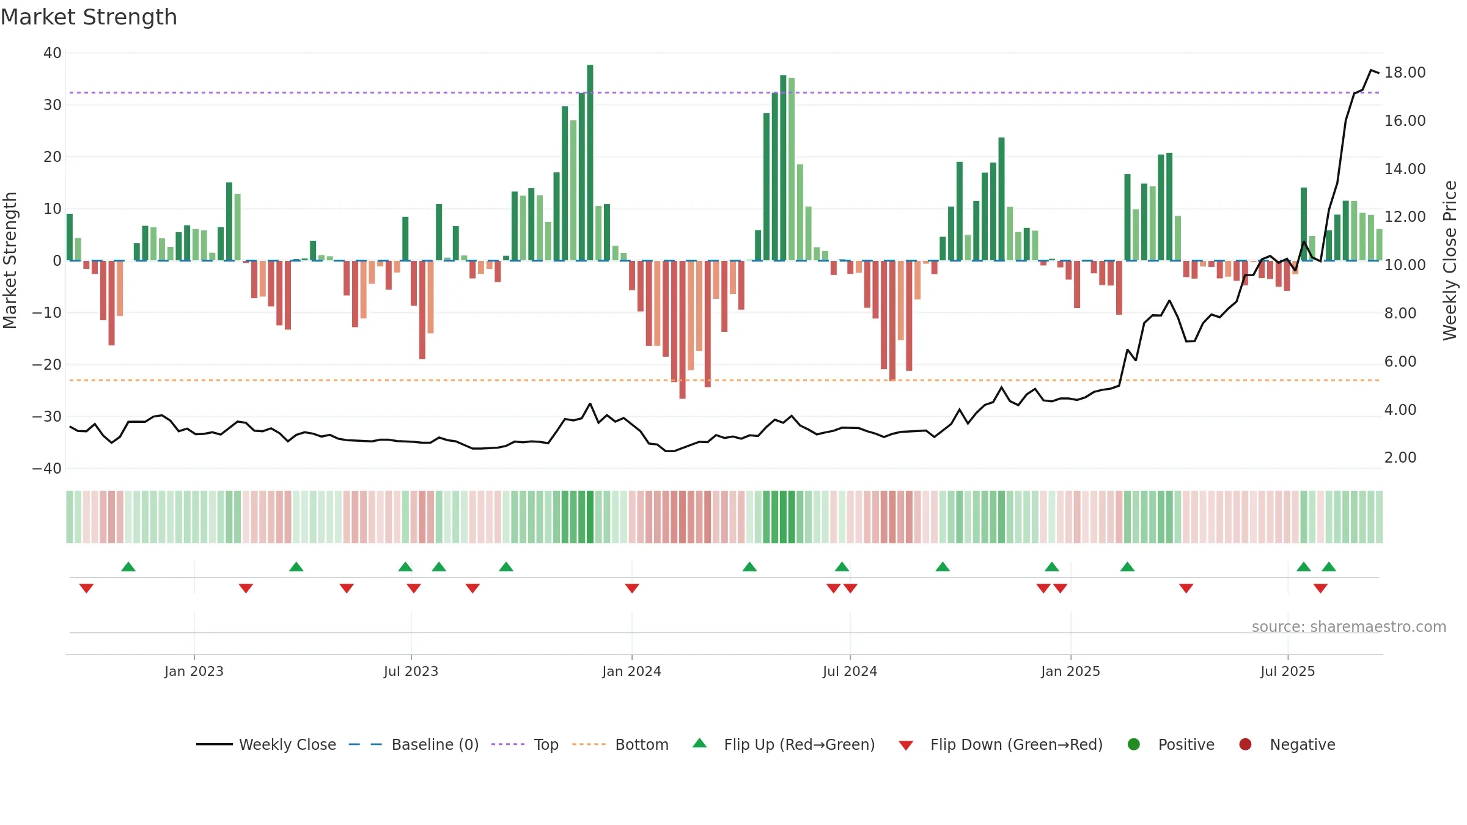Click the 'Jan 2023' axis label
The height and width of the screenshot is (825, 1467).
(x=194, y=671)
